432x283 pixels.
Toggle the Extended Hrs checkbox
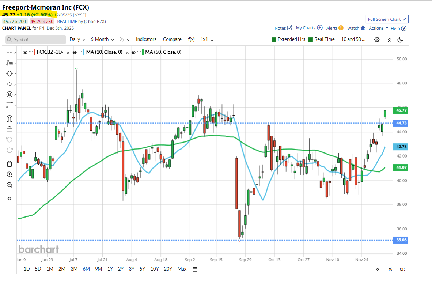274,39
